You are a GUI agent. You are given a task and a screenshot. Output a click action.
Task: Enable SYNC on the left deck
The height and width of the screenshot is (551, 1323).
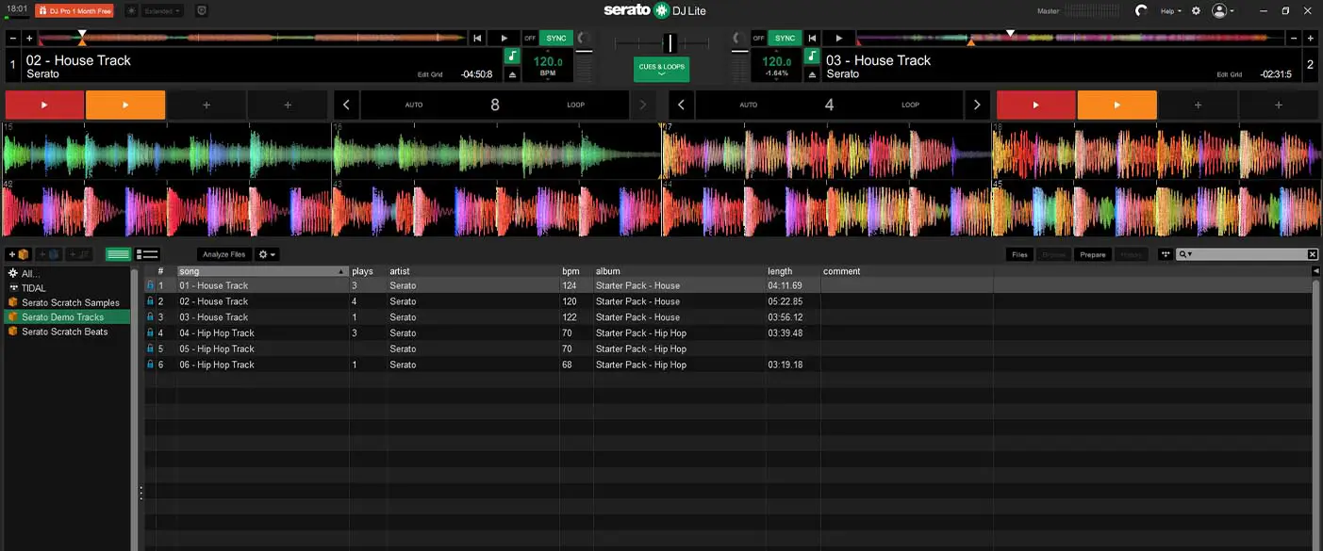tap(556, 39)
